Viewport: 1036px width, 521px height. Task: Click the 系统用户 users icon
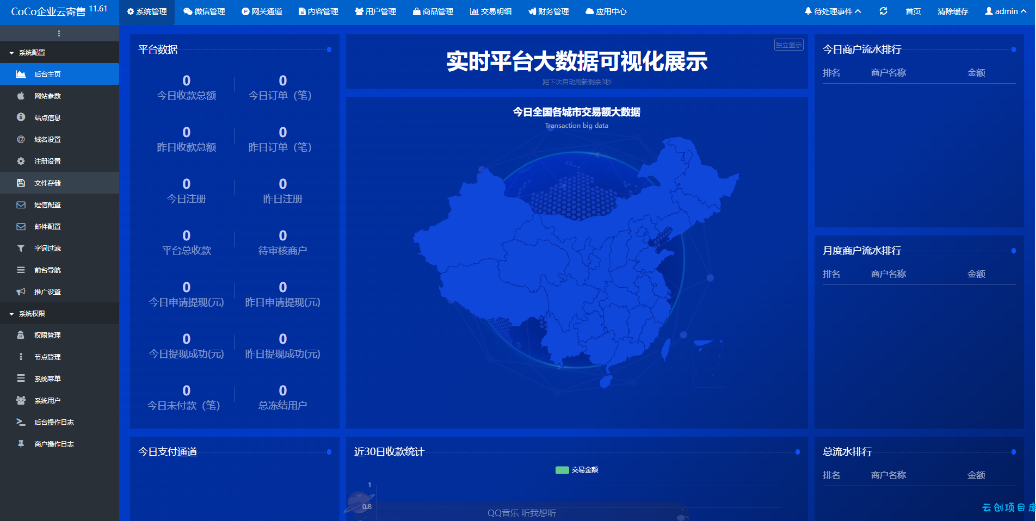point(21,400)
